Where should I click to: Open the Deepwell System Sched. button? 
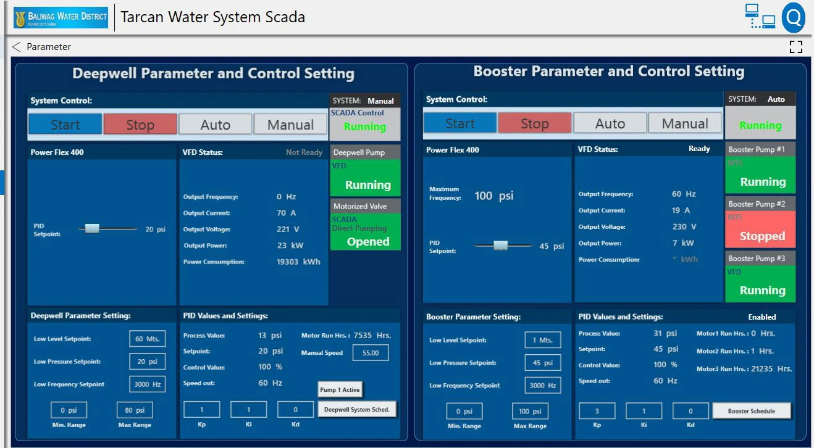click(x=356, y=409)
